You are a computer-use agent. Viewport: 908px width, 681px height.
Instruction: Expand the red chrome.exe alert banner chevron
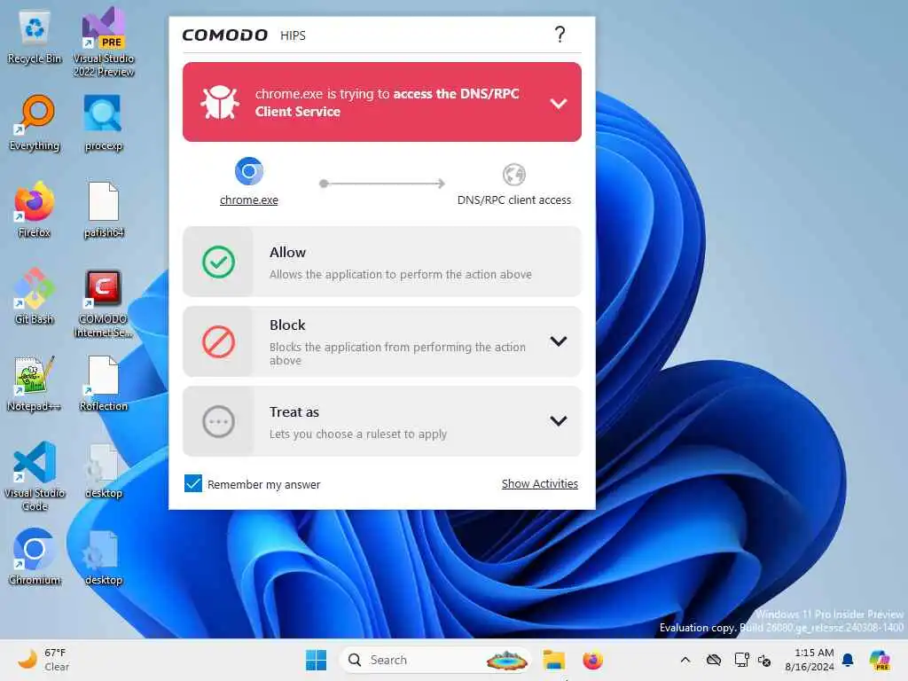[x=559, y=103]
